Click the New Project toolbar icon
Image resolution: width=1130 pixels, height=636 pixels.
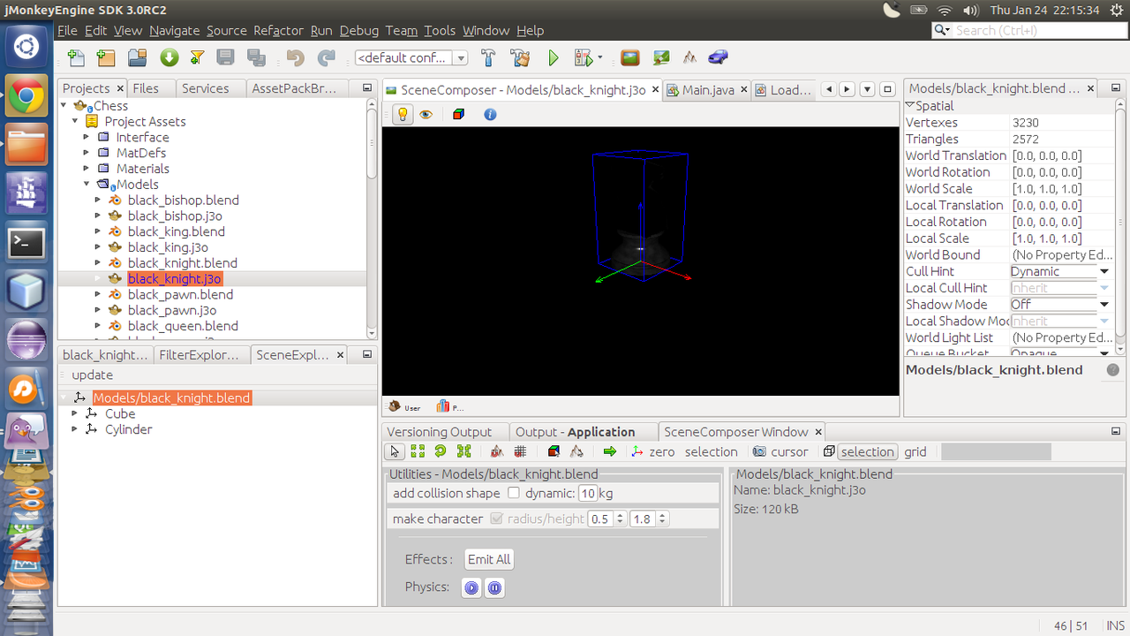[x=106, y=58]
